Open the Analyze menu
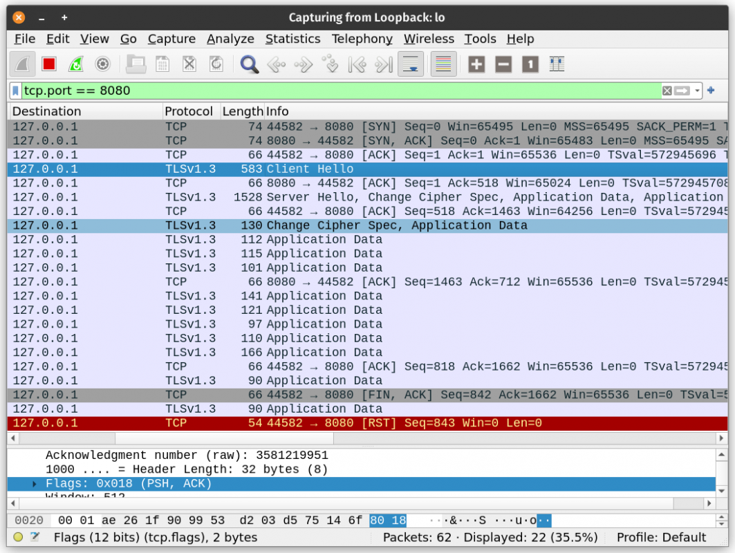The width and height of the screenshot is (735, 553). pos(230,39)
